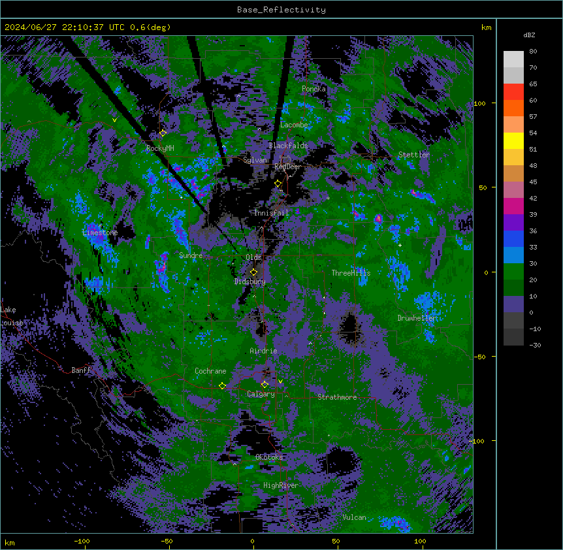Click the ThreeHills label
The height and width of the screenshot is (550, 563).
(351, 273)
